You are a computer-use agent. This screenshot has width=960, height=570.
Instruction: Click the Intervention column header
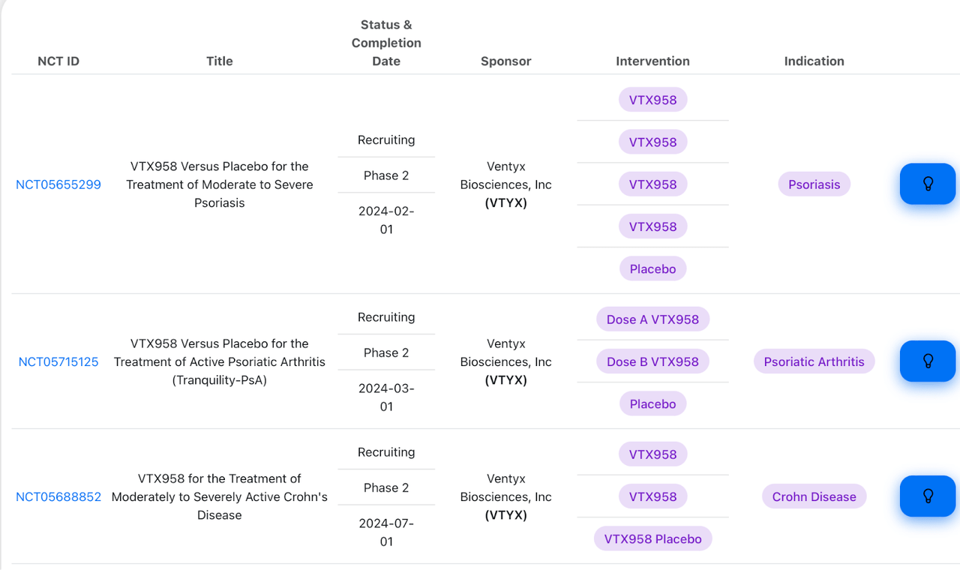point(652,61)
